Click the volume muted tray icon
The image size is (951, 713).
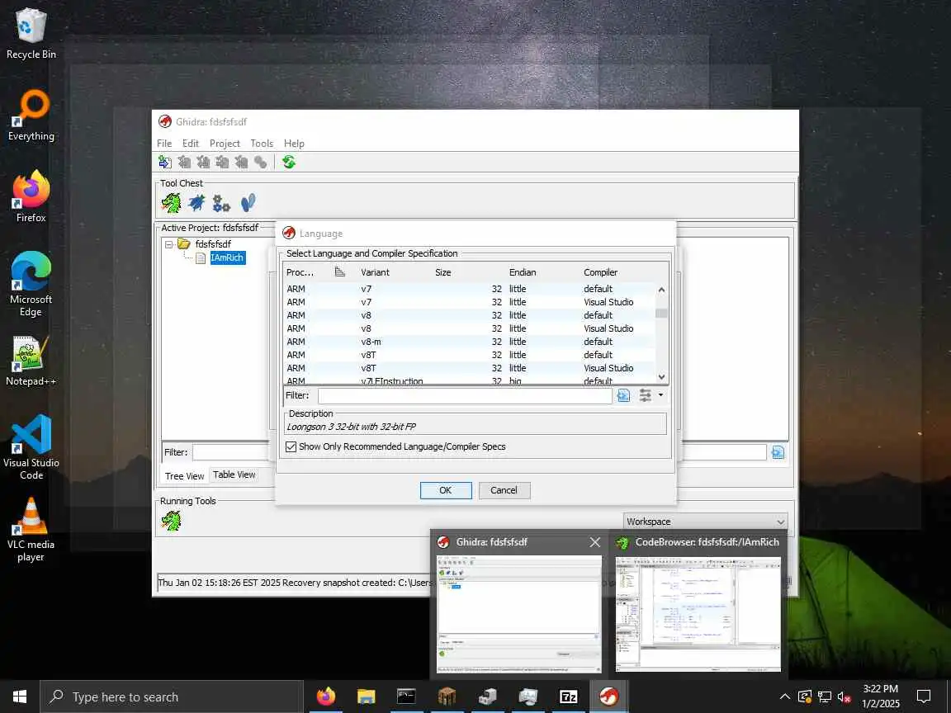(844, 697)
